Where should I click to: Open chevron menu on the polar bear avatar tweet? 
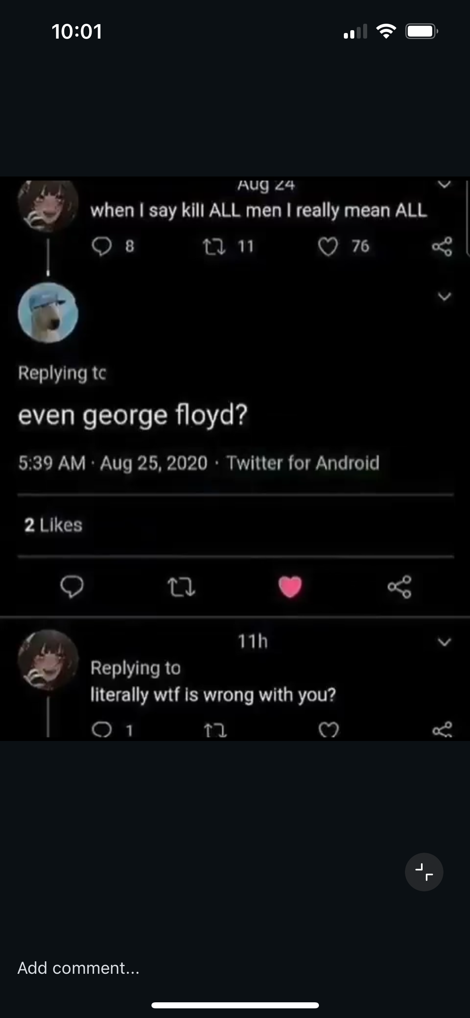pos(444,297)
